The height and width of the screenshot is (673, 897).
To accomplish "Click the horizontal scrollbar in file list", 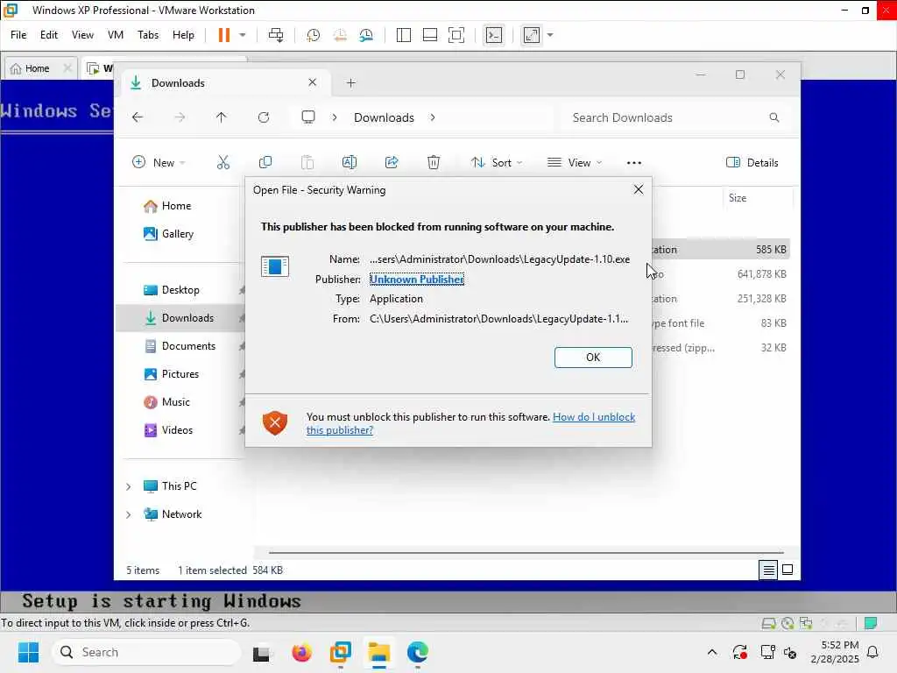I will pyautogui.click(x=526, y=553).
